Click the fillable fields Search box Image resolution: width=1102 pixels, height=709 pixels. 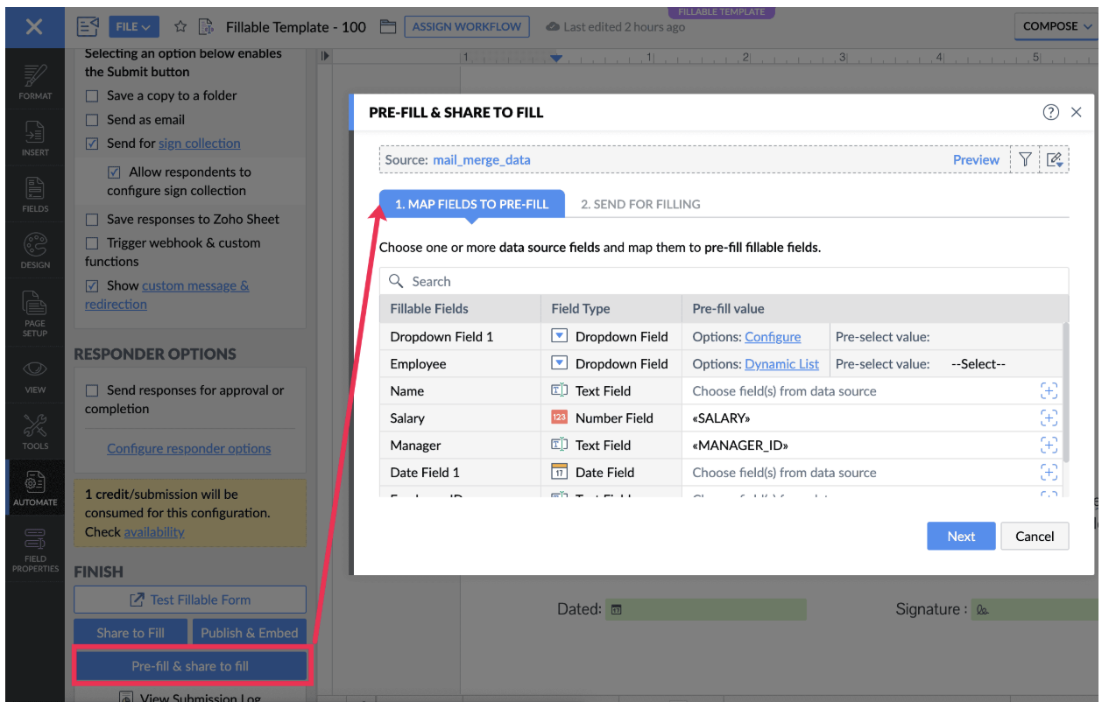coord(727,281)
